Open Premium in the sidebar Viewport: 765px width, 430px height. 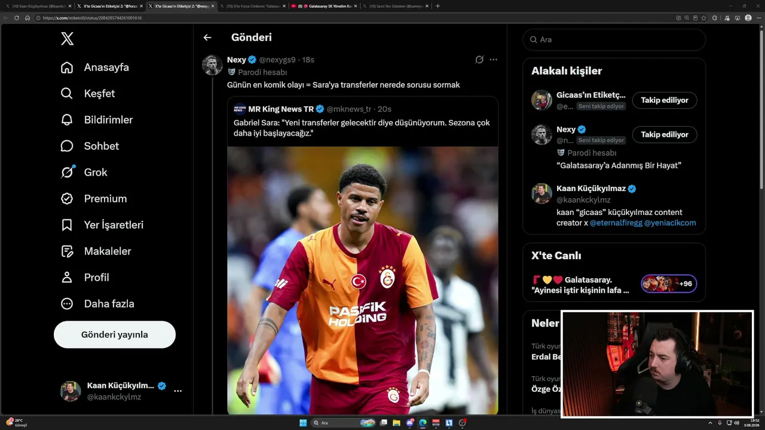(x=94, y=199)
